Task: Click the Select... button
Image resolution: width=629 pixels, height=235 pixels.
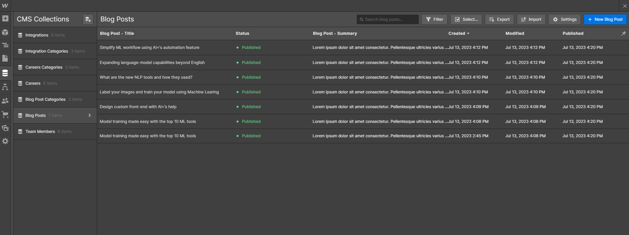Action: 466,19
